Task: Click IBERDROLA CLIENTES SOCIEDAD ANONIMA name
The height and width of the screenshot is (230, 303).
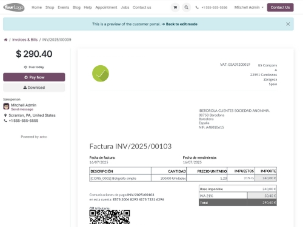Action: pos(234,110)
